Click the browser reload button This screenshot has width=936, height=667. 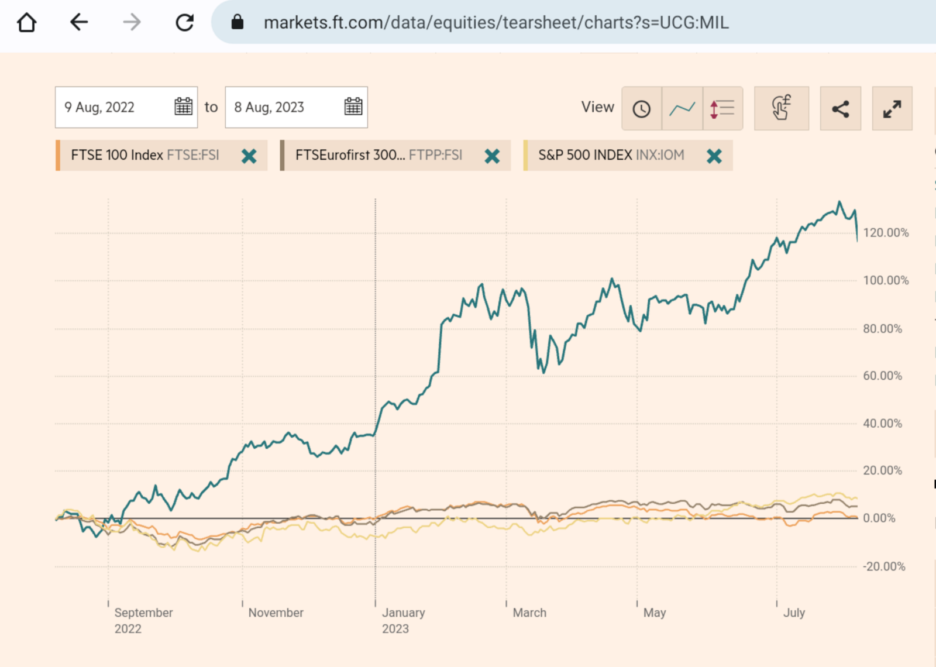pyautogui.click(x=184, y=23)
